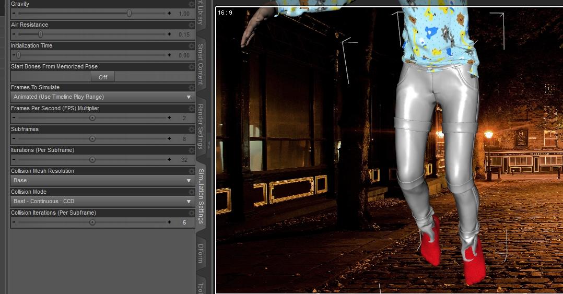
Task: Click the 16 : 9 aspect label in viewport
Action: pyautogui.click(x=225, y=13)
